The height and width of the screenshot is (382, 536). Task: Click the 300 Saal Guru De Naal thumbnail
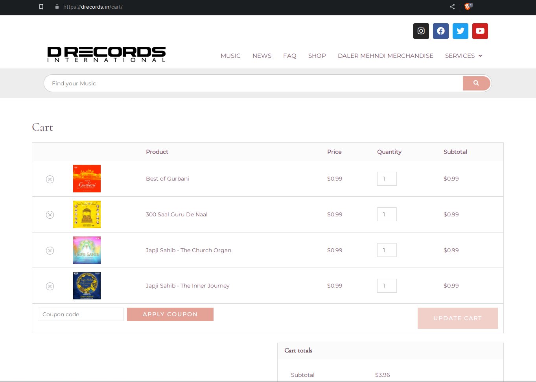pos(87,214)
